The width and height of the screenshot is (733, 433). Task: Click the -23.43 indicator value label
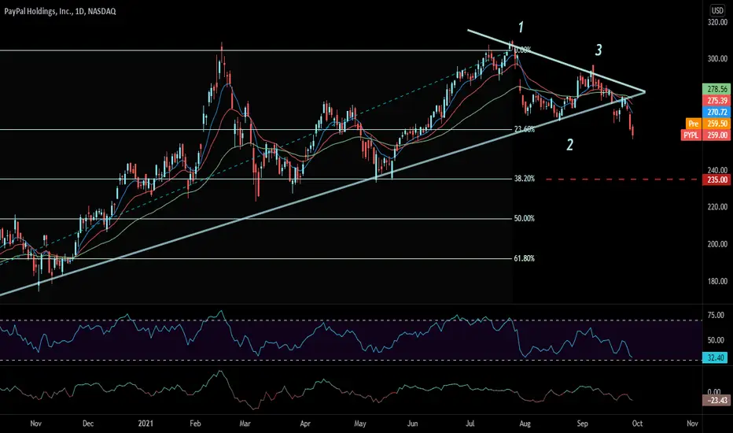[x=716, y=400]
